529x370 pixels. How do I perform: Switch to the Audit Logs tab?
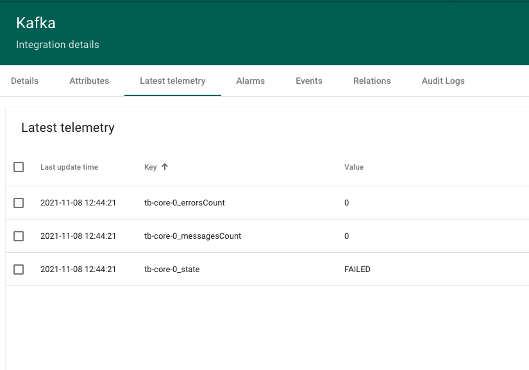443,81
